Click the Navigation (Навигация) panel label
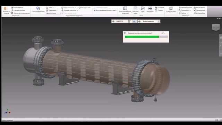Screen dimensions: 222x125 186,16
